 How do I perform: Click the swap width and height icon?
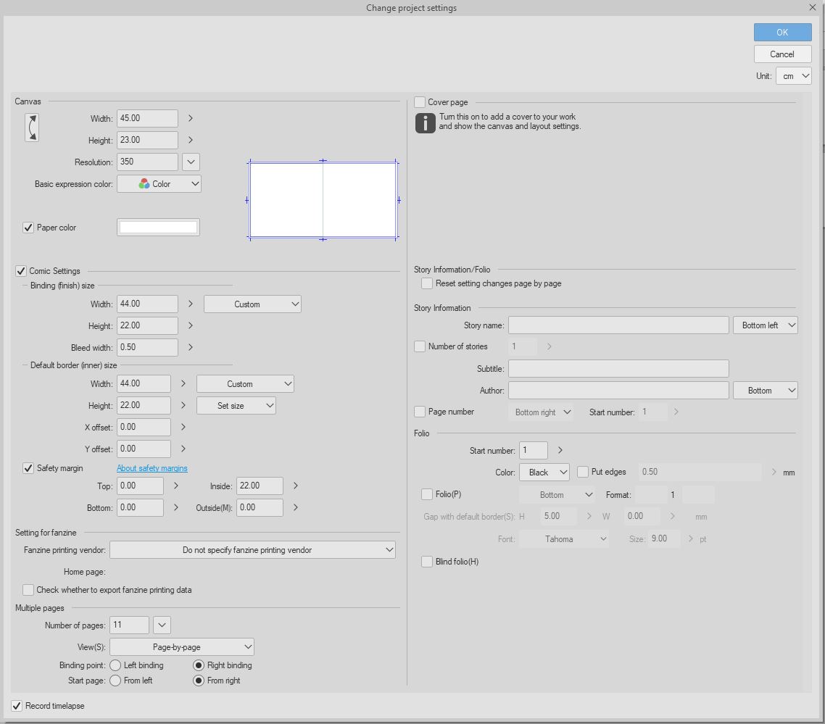point(31,128)
